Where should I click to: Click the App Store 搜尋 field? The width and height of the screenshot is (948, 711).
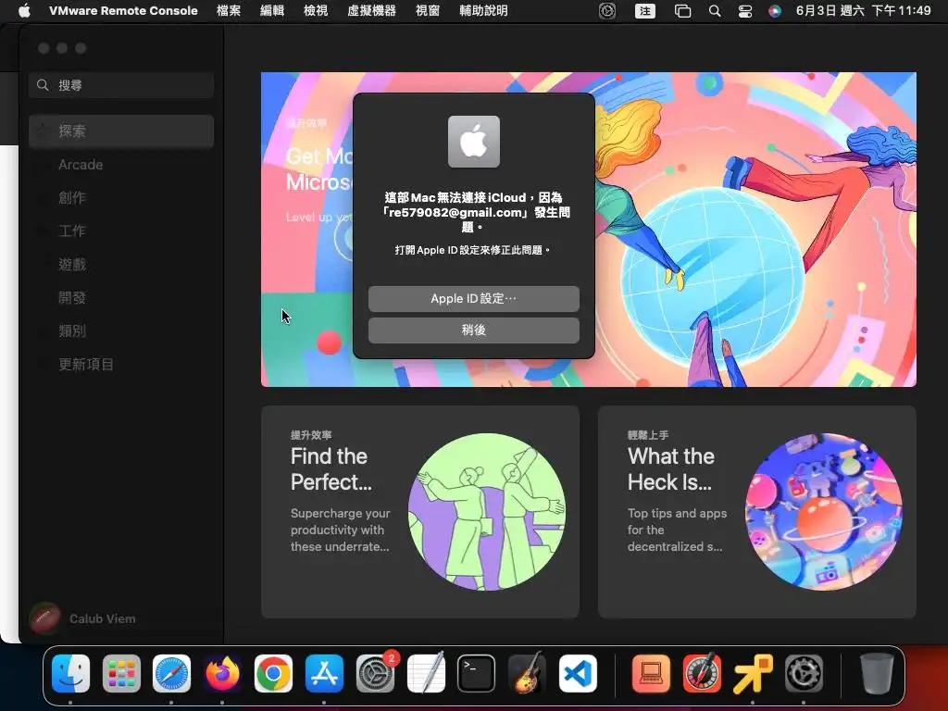121,85
